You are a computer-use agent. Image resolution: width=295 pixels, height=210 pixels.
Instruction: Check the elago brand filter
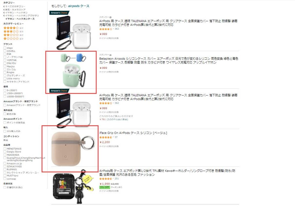point(5,48)
